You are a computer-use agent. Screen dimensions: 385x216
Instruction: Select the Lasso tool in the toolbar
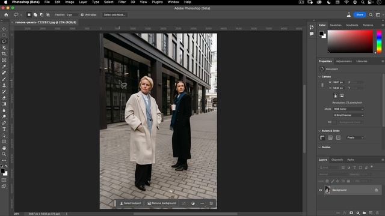pos(4,41)
